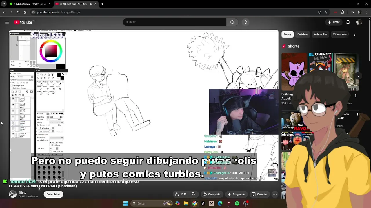
Task: Open the Chrome three-dot menu
Action: coord(367,12)
